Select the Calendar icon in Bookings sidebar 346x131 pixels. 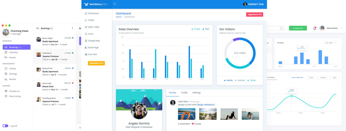6,52
